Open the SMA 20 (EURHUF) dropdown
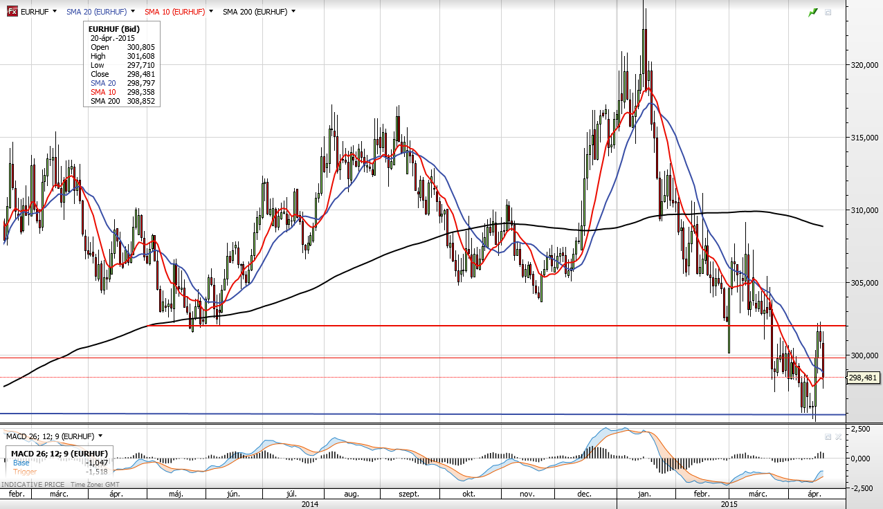 coord(133,12)
